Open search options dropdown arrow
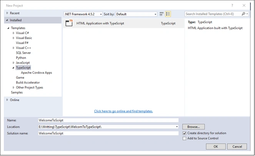The width and height of the screenshot is (255, 156). [x=247, y=14]
